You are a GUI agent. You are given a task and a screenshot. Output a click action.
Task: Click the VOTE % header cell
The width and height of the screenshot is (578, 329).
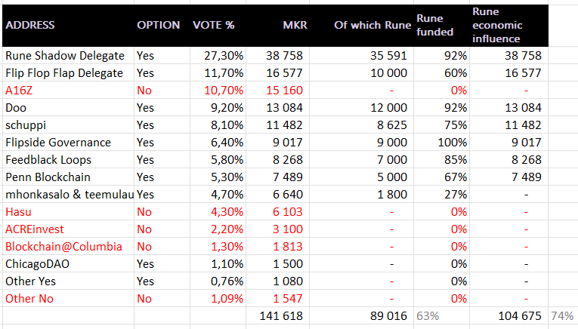coord(214,25)
